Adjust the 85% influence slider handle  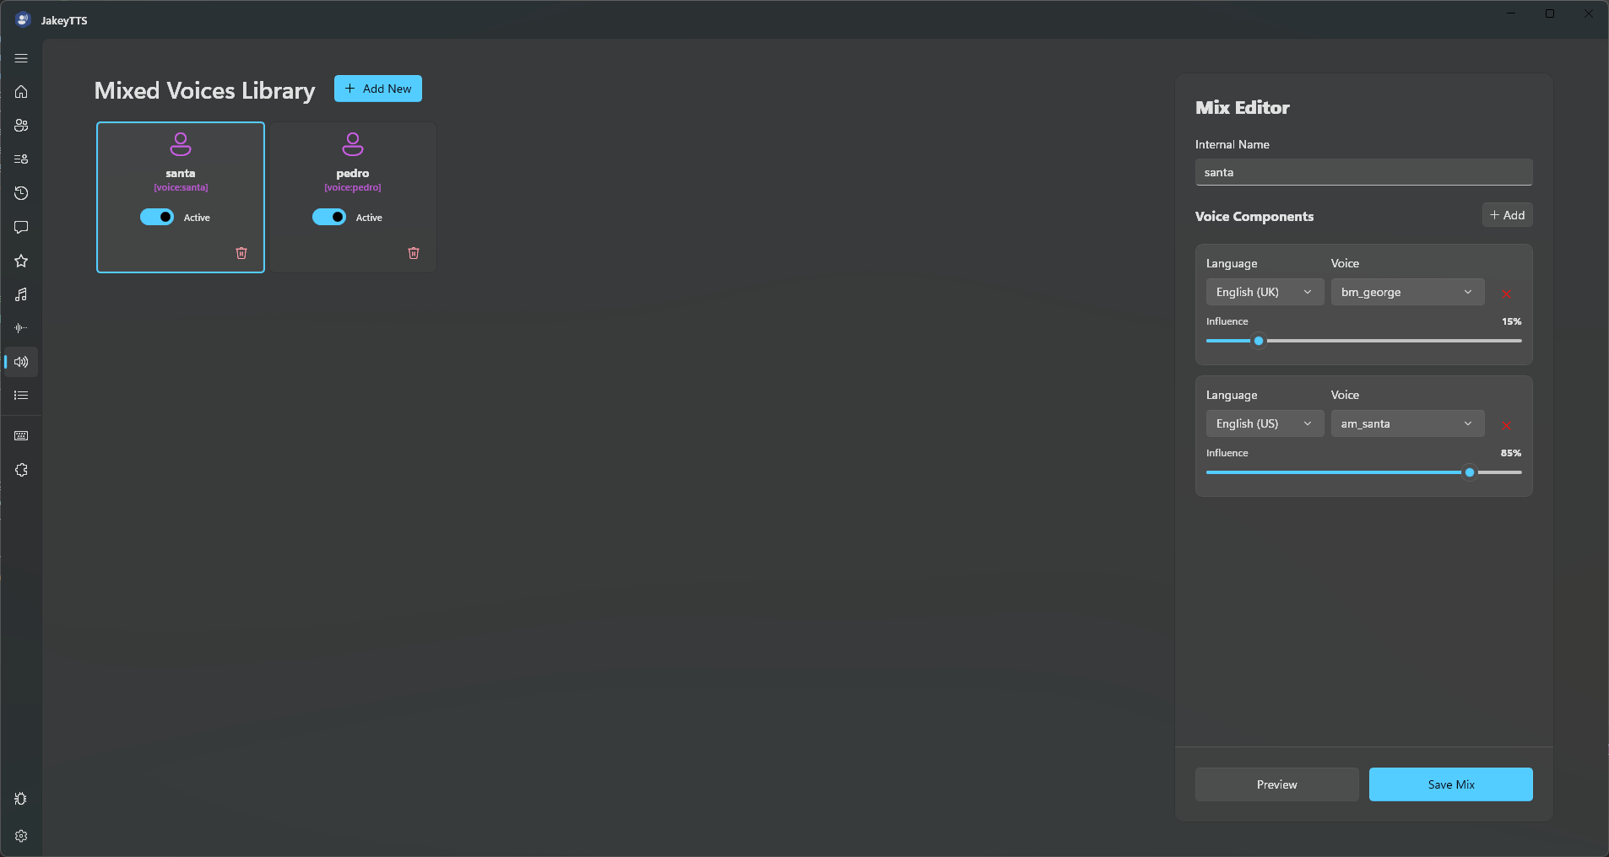(1470, 472)
